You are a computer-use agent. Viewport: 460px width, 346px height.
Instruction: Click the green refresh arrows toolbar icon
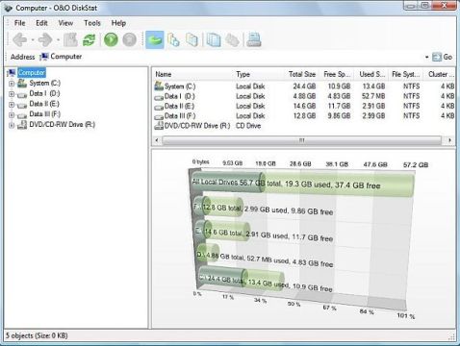(x=89, y=40)
